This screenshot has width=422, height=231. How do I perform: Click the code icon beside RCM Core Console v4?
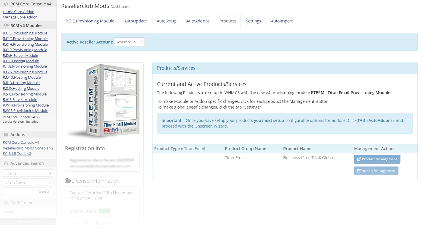6,4
